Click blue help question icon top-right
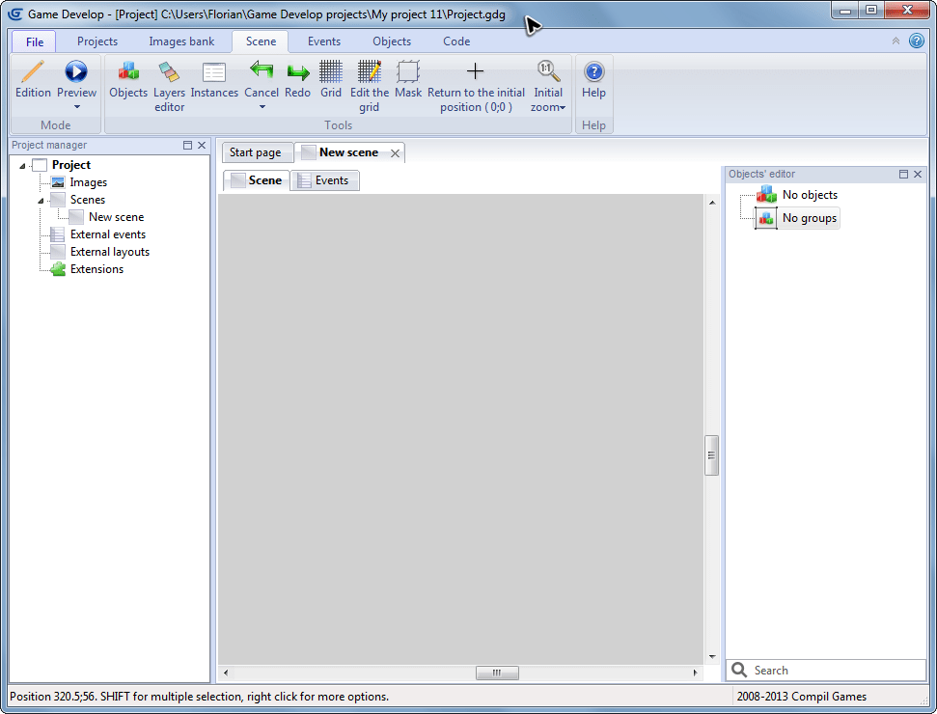 click(x=916, y=41)
